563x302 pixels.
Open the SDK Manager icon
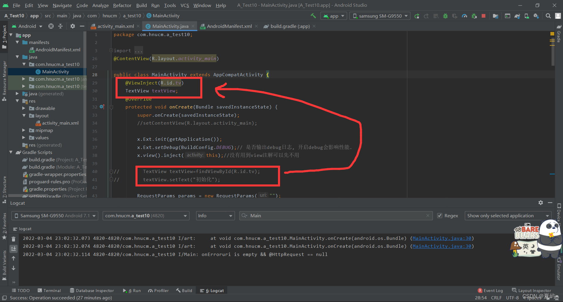[x=536, y=16]
